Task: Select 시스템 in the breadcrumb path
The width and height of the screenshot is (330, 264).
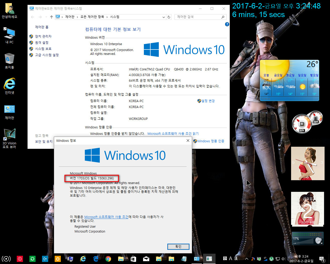Action: (x=115, y=17)
